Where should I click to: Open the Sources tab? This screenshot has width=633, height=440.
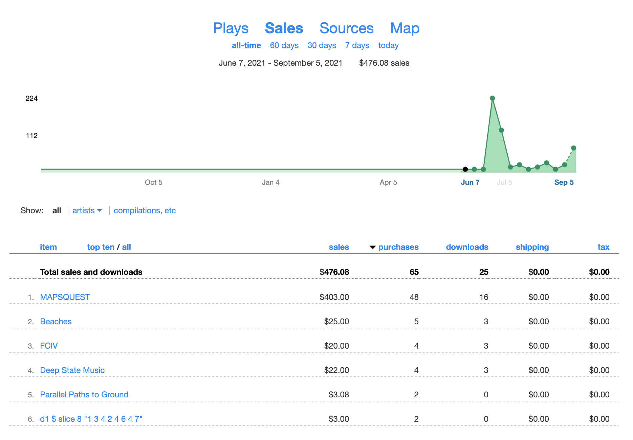pos(346,28)
